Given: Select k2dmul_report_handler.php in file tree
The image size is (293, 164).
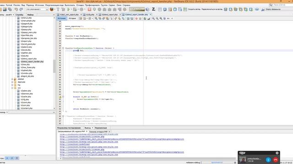Looking at the screenshot, I should click(32, 61).
